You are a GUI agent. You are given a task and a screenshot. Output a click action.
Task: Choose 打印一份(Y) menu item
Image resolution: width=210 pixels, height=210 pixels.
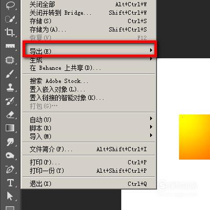click(89, 171)
